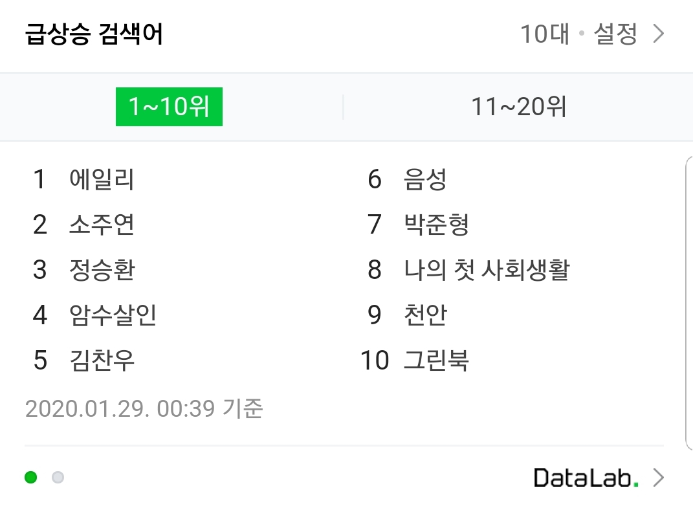693x510 pixels.
Task: Click the 급상승 검색어 heading
Action: click(x=94, y=34)
